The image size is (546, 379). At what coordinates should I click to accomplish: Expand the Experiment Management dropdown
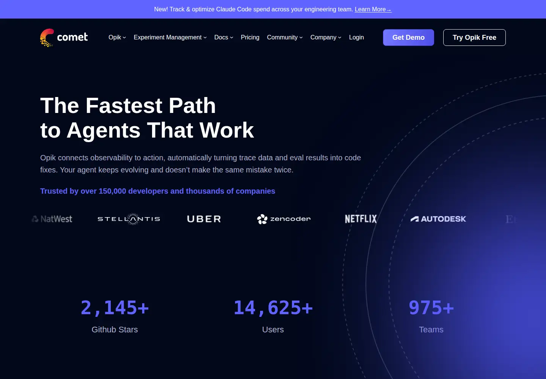(x=170, y=37)
